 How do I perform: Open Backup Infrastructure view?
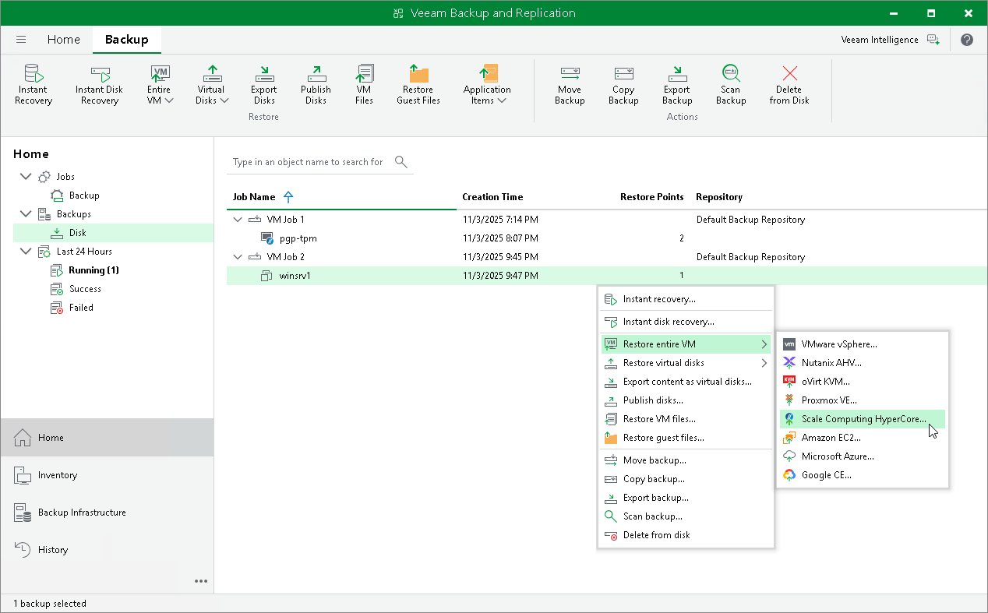pos(81,512)
